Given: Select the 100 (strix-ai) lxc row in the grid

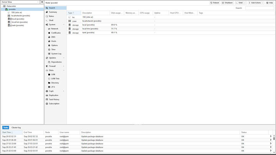Looking at the screenshot, I should point(171,17).
